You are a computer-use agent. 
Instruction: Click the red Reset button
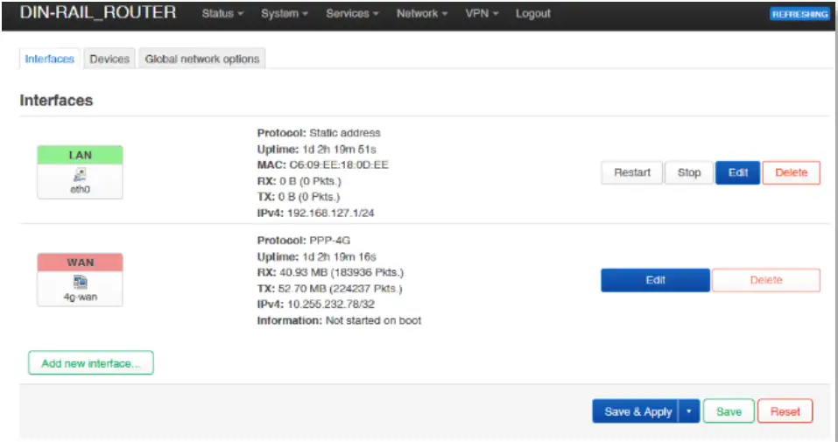click(x=785, y=411)
